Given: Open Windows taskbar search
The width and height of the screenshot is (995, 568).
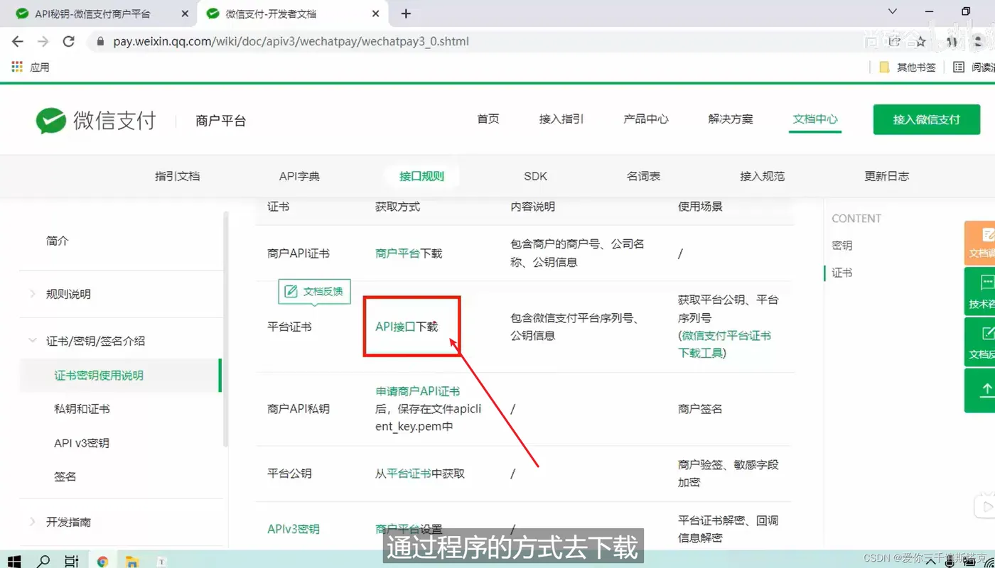Looking at the screenshot, I should (43, 561).
